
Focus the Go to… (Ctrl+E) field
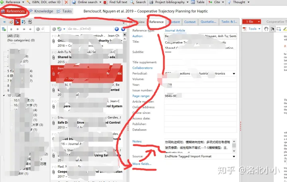(90, 29)
